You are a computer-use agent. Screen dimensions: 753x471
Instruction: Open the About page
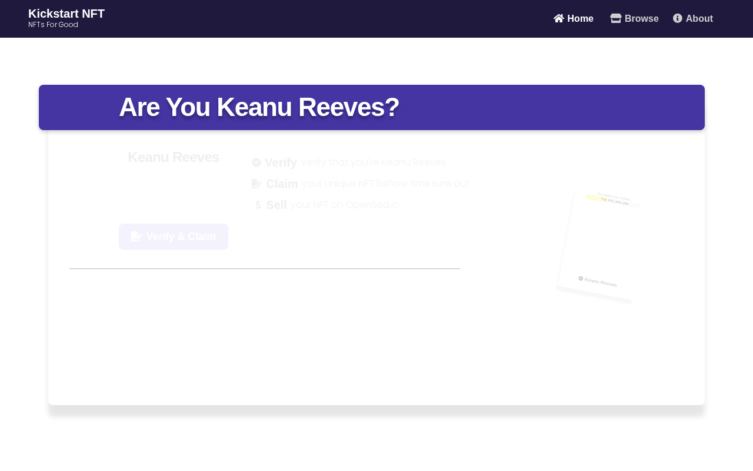(x=693, y=19)
